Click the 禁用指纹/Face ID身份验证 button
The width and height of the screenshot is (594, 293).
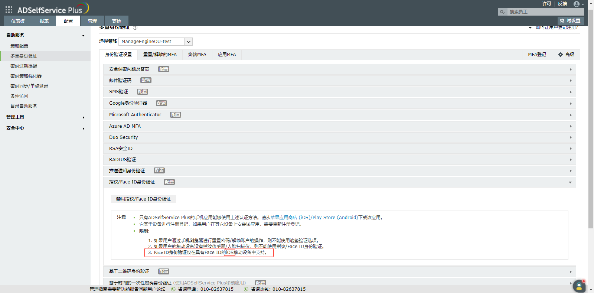click(143, 199)
